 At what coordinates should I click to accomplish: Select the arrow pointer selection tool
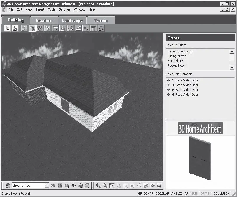coord(7,28)
